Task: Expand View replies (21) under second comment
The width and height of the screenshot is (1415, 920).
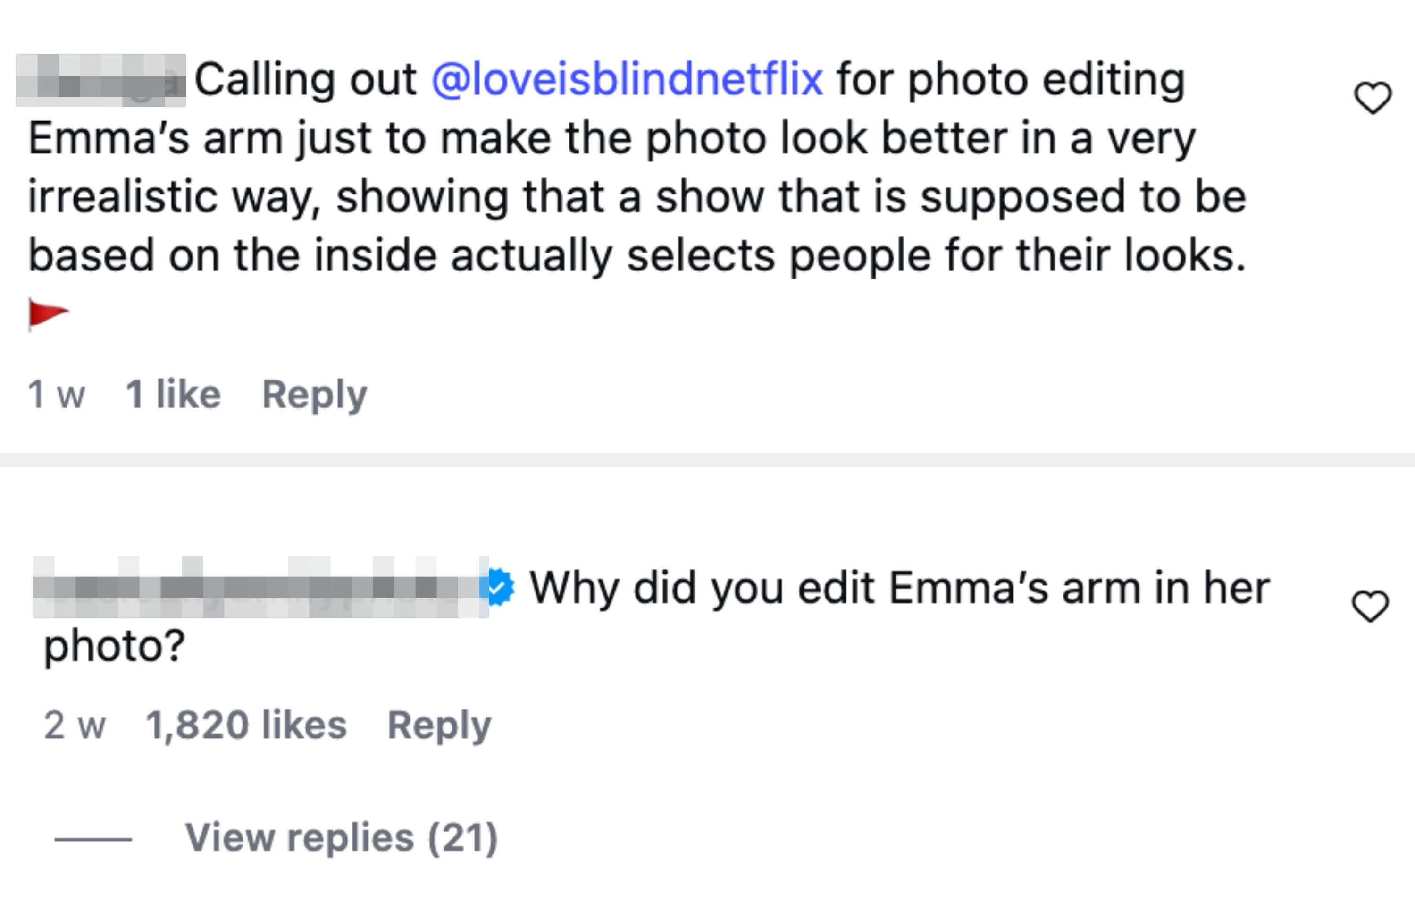Action: 342,838
